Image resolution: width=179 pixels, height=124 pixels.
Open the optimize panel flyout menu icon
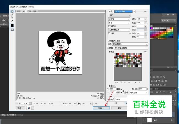(145, 11)
